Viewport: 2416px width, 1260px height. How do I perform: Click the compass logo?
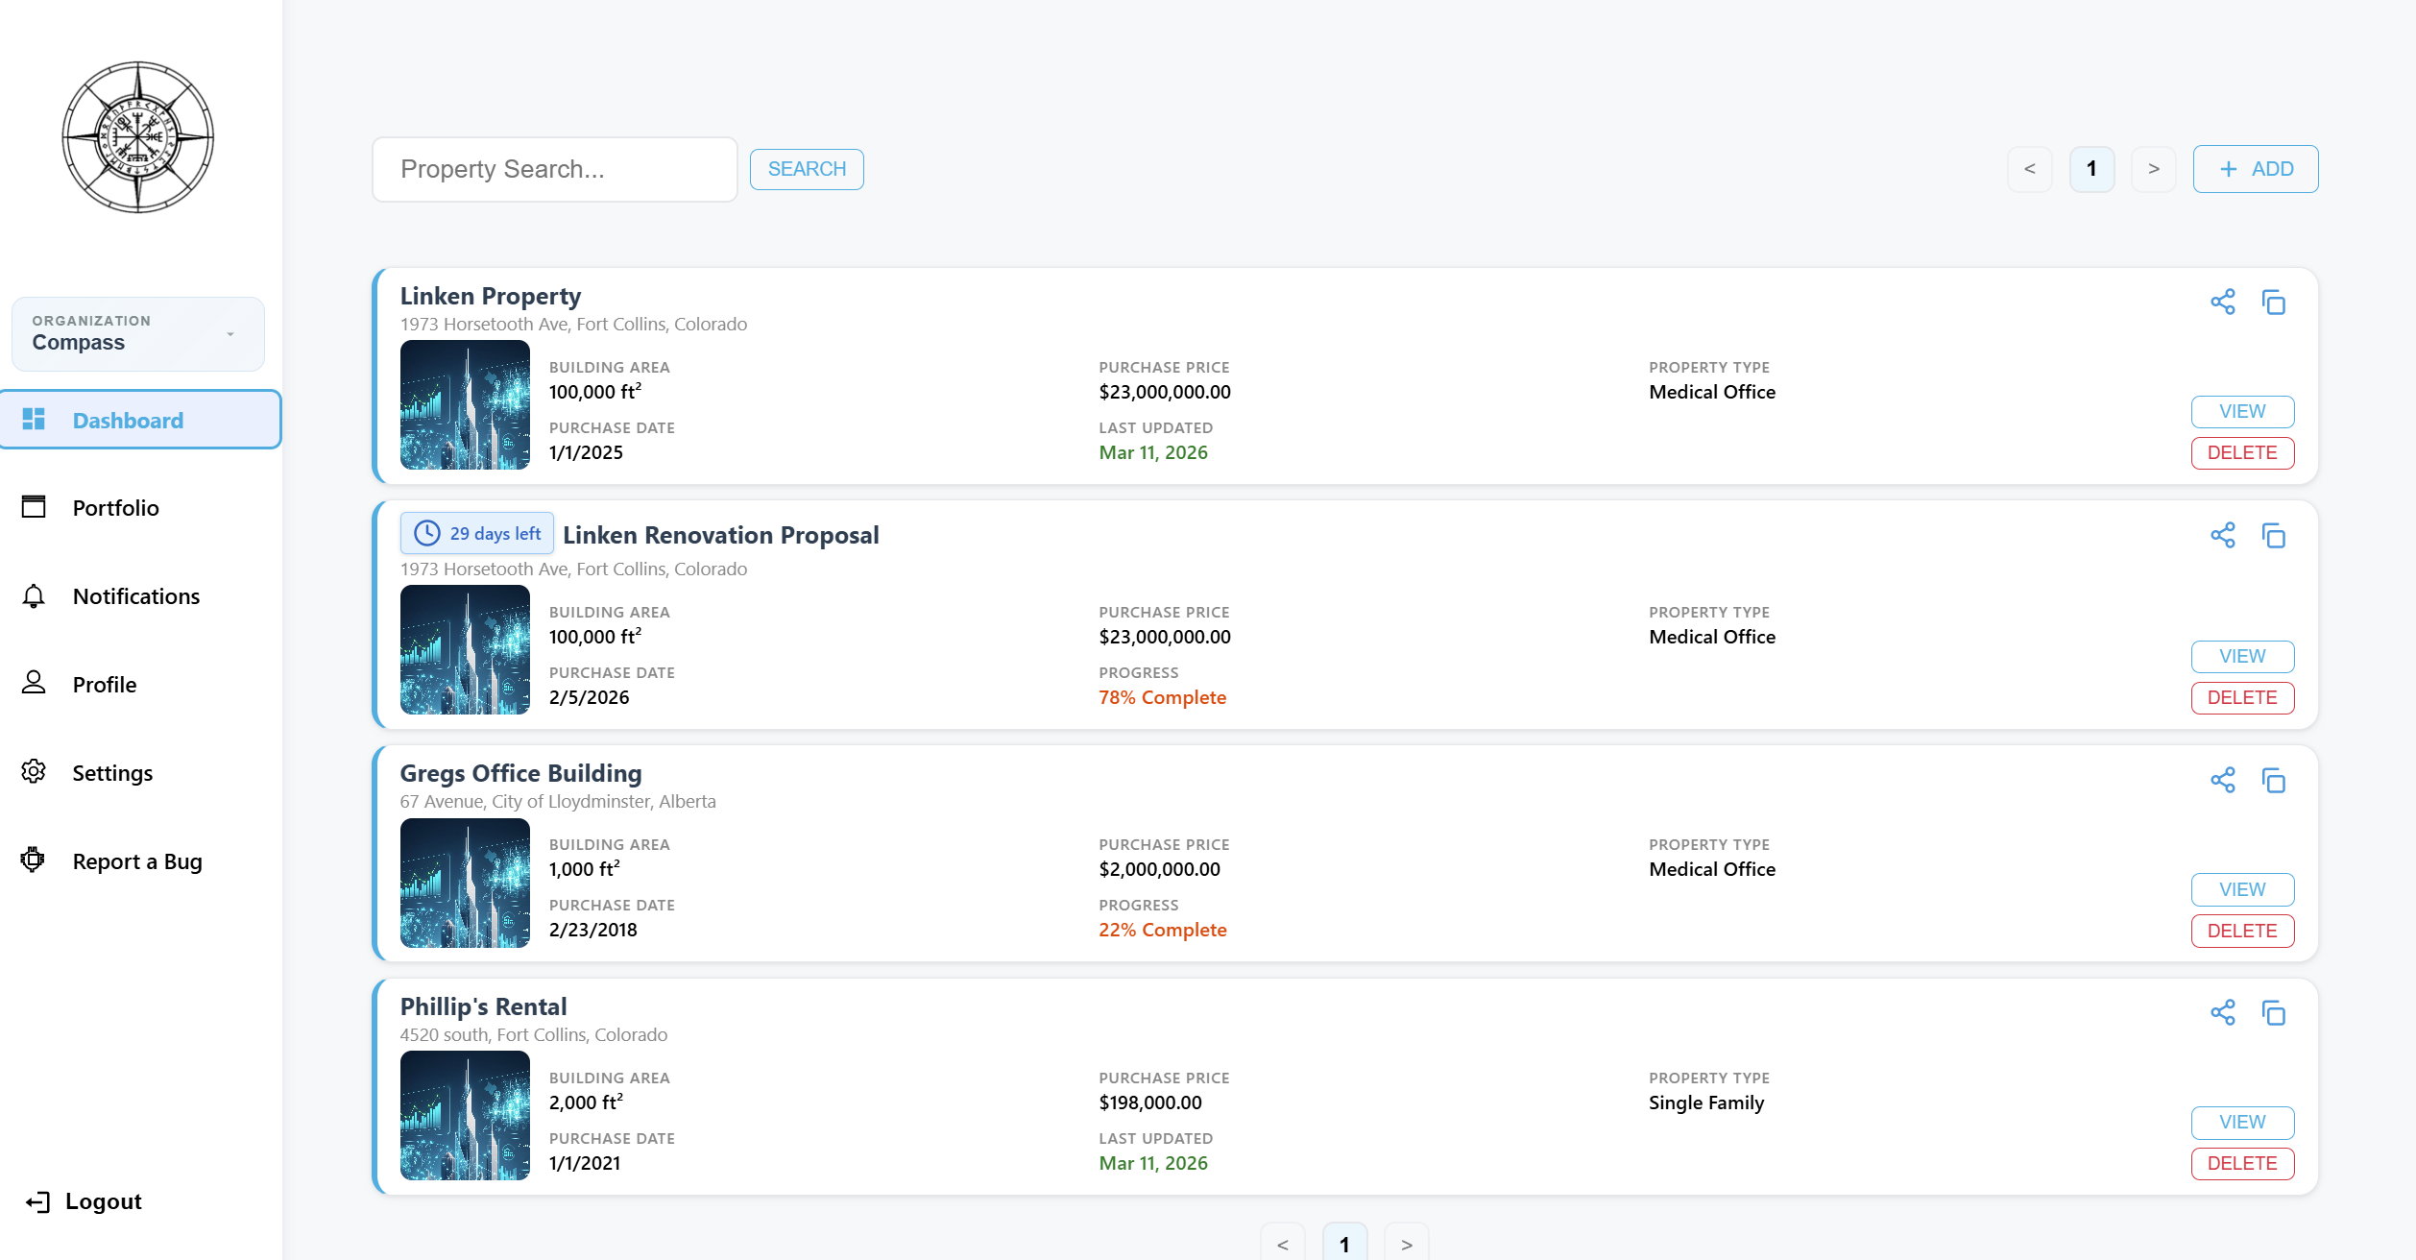point(137,136)
